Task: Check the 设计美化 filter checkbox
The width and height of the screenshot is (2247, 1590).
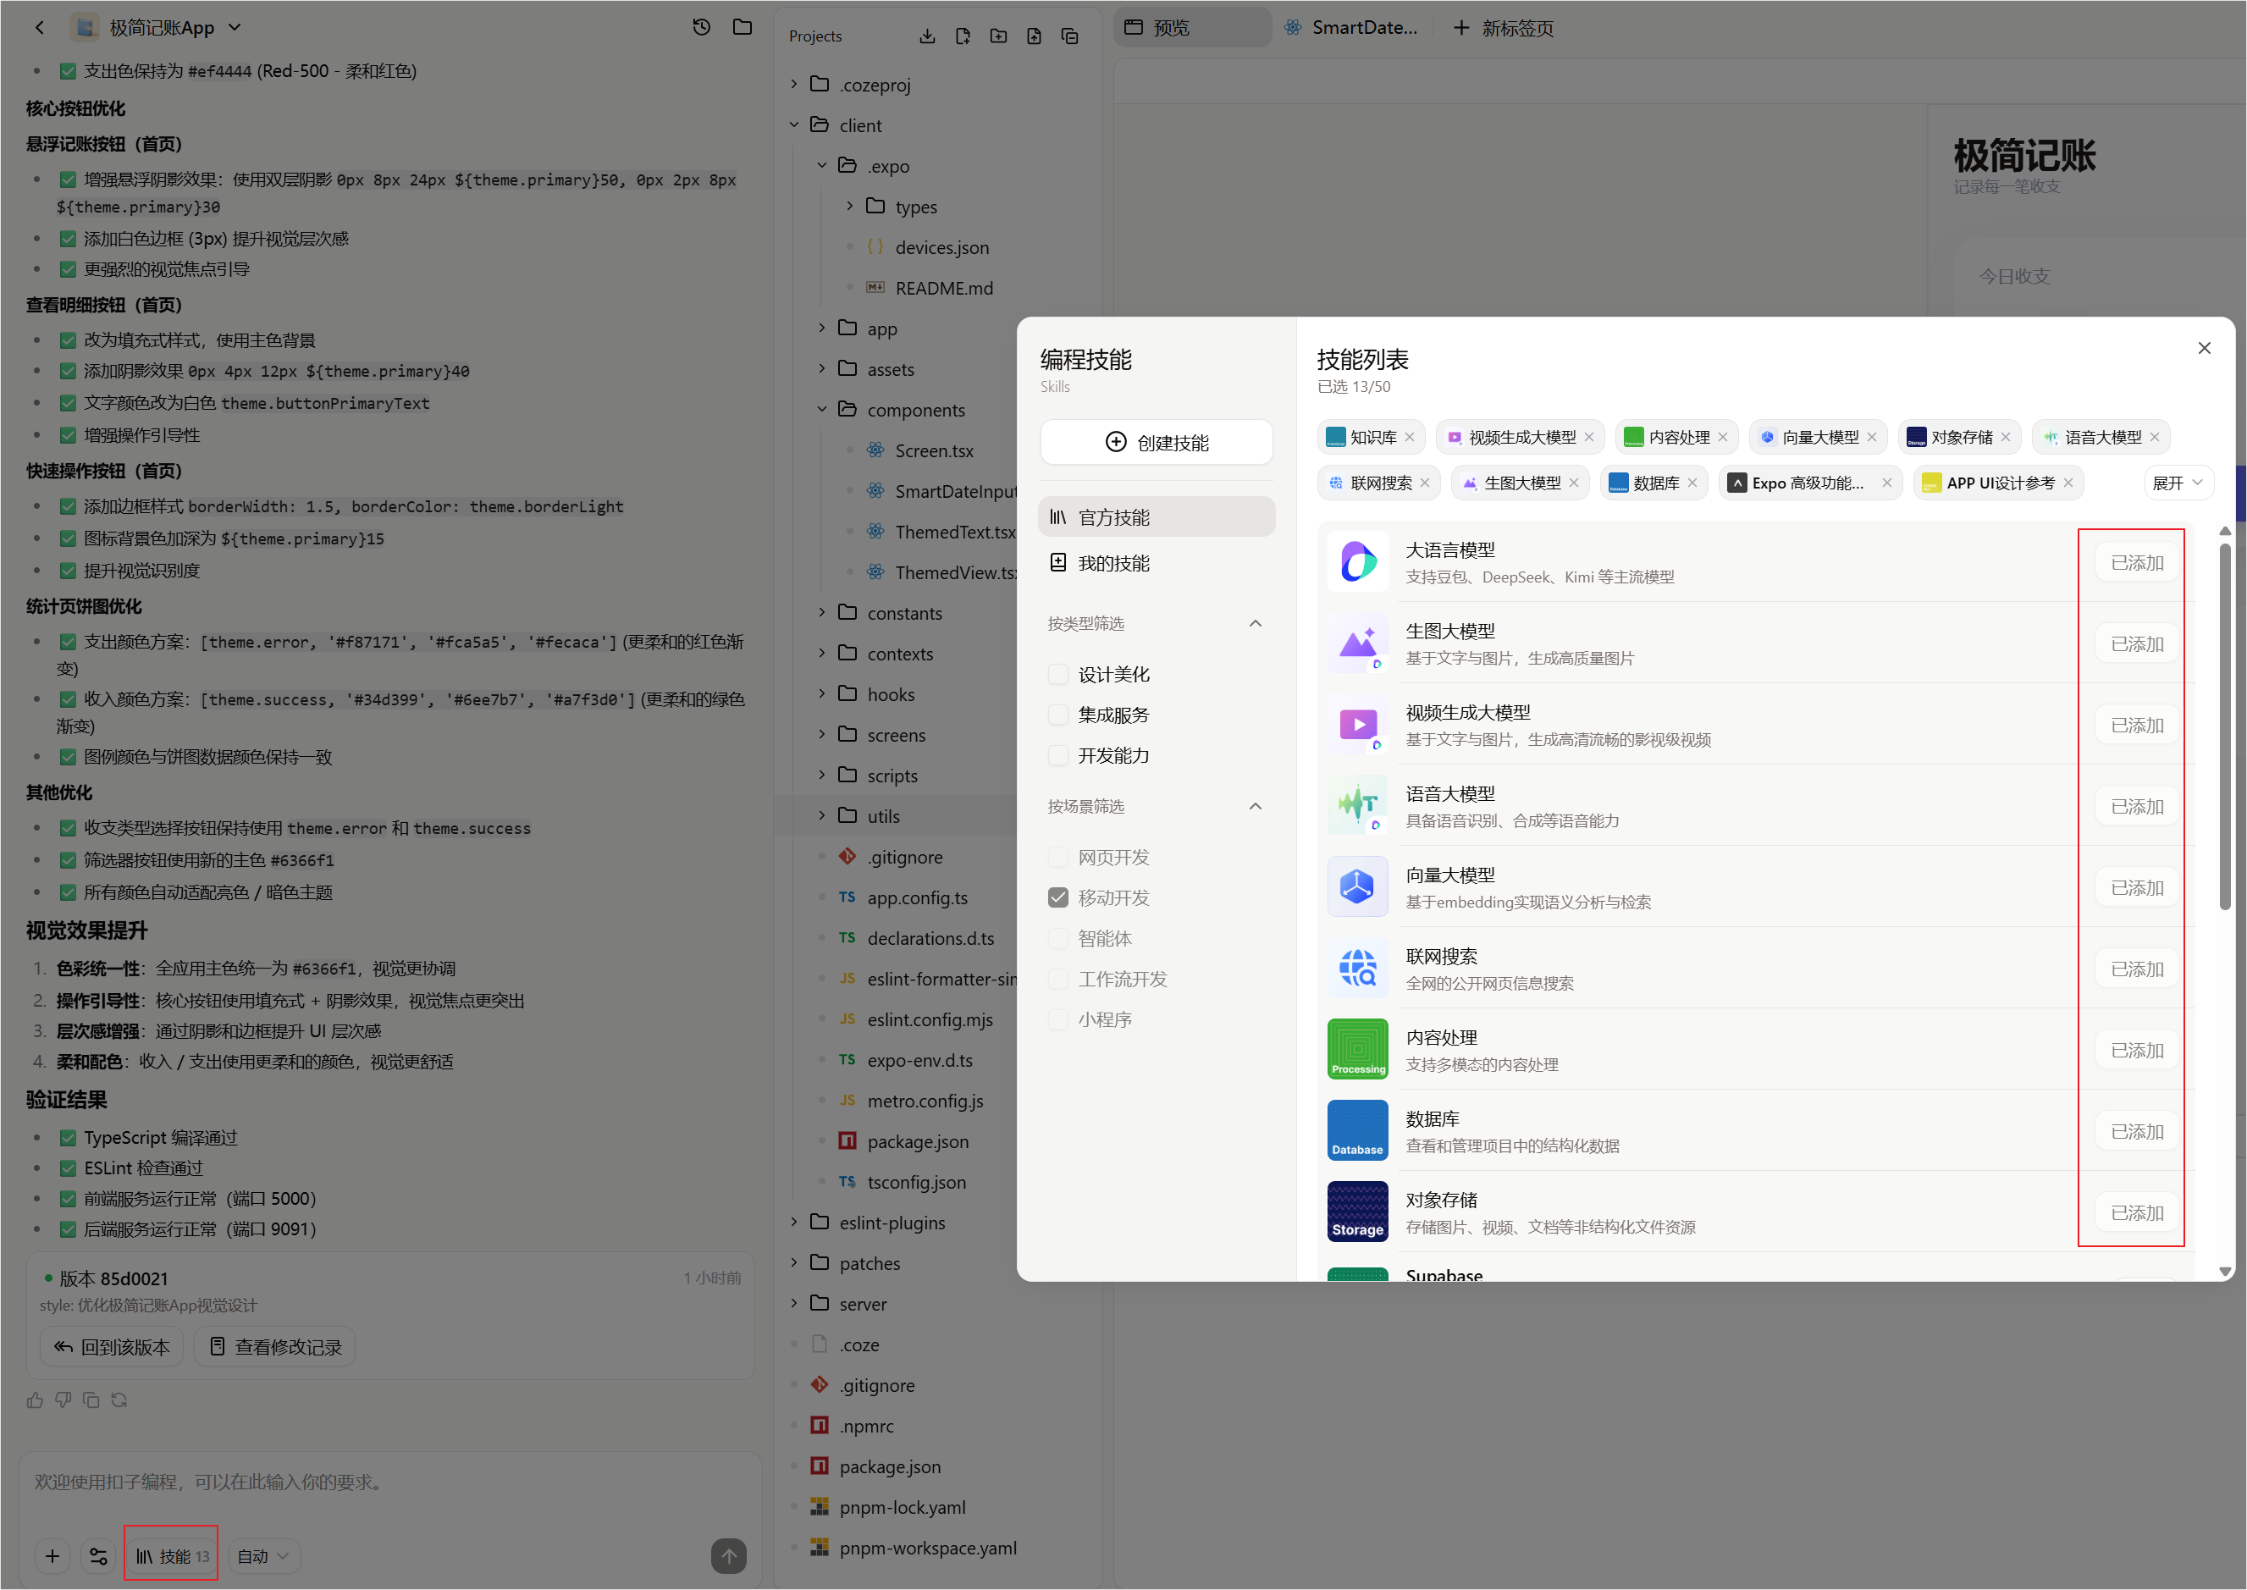Action: [1057, 674]
